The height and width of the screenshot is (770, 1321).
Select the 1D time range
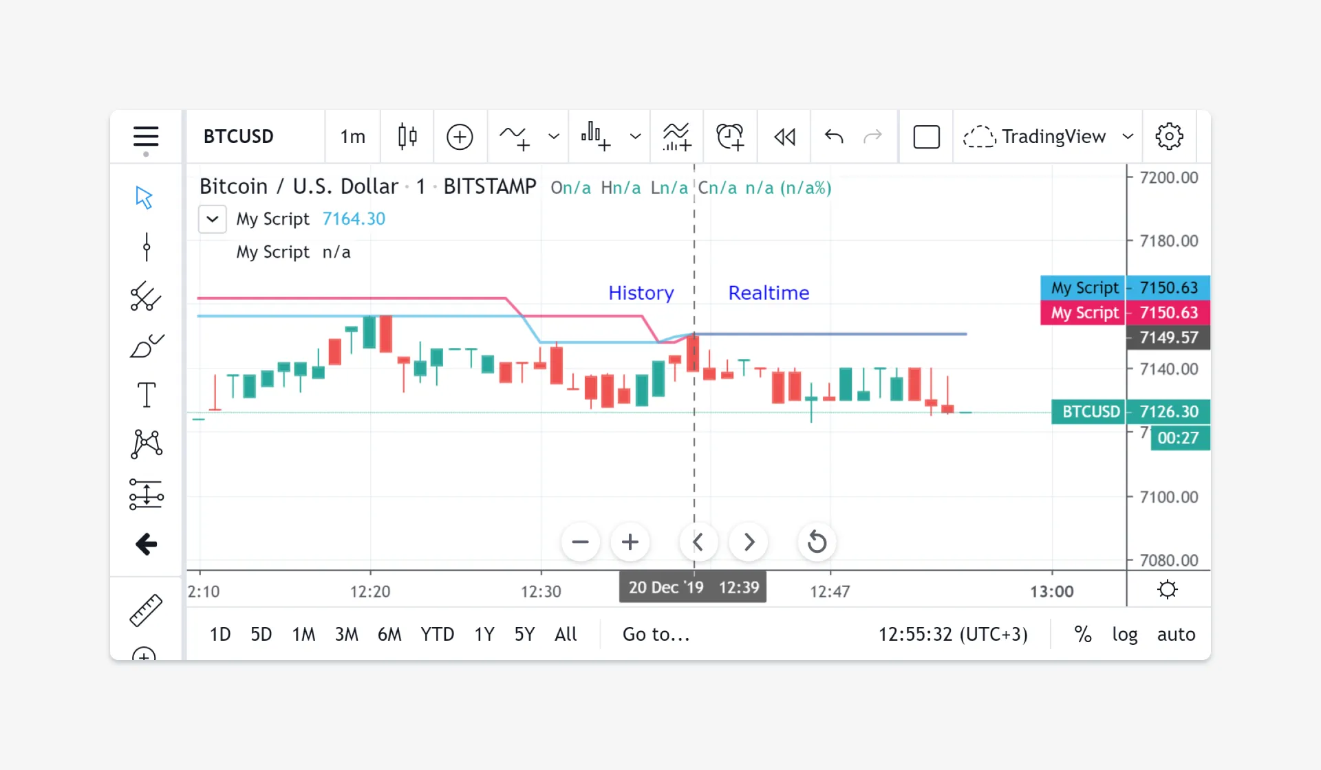coord(220,634)
